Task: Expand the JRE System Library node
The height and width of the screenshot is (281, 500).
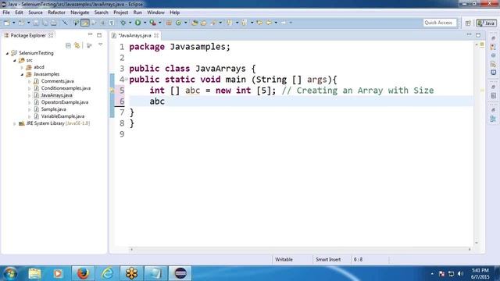Action: coord(15,123)
